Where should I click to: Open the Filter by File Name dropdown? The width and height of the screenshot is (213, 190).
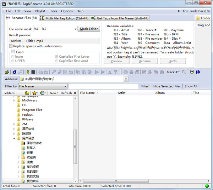[43, 86]
